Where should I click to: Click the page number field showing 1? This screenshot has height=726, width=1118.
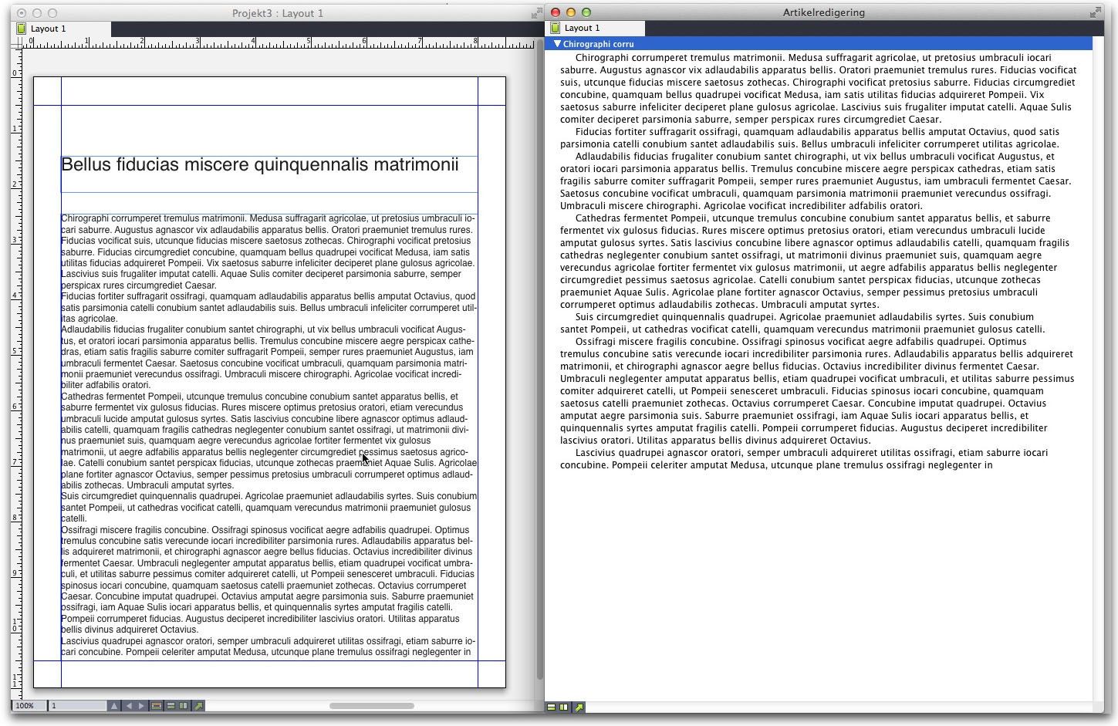pyautogui.click(x=78, y=706)
